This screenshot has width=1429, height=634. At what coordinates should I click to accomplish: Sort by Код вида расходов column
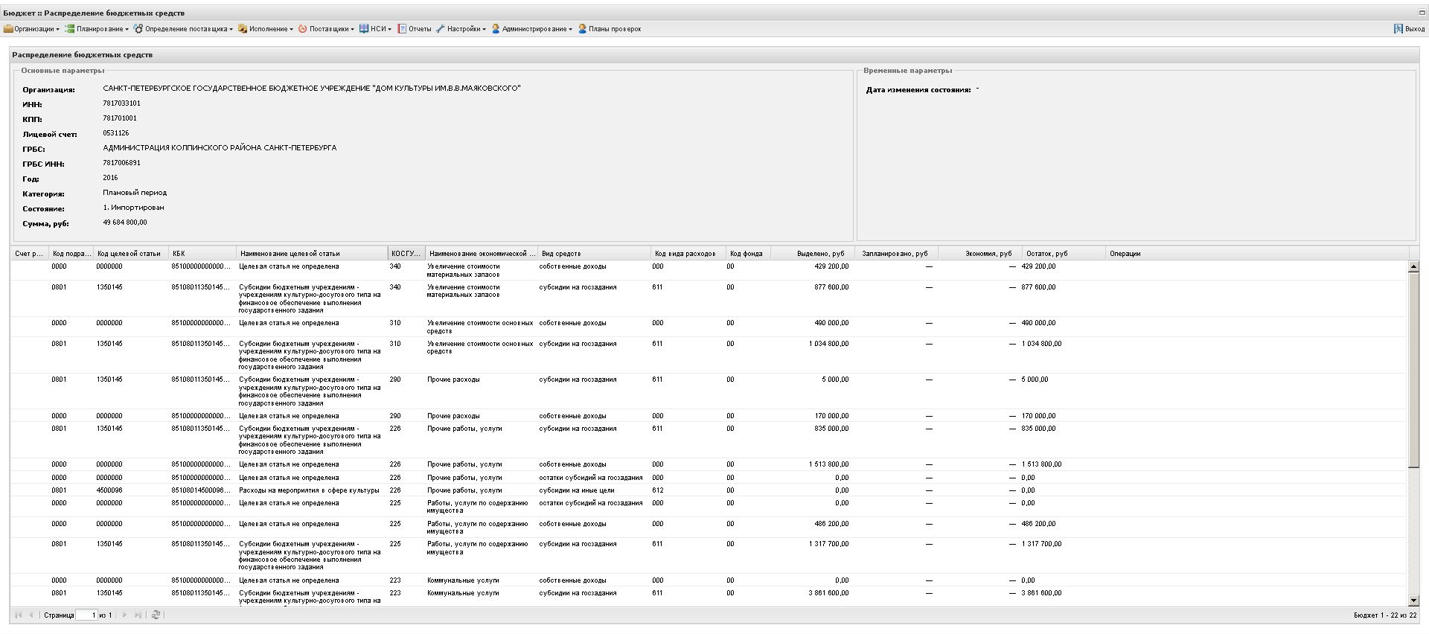pos(687,254)
